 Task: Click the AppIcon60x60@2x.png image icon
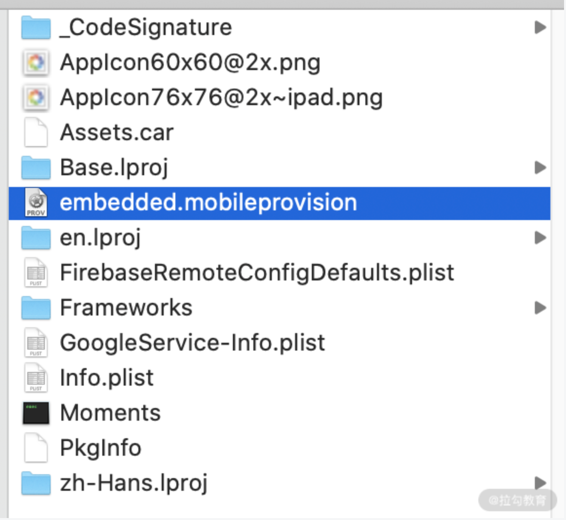[x=36, y=63]
